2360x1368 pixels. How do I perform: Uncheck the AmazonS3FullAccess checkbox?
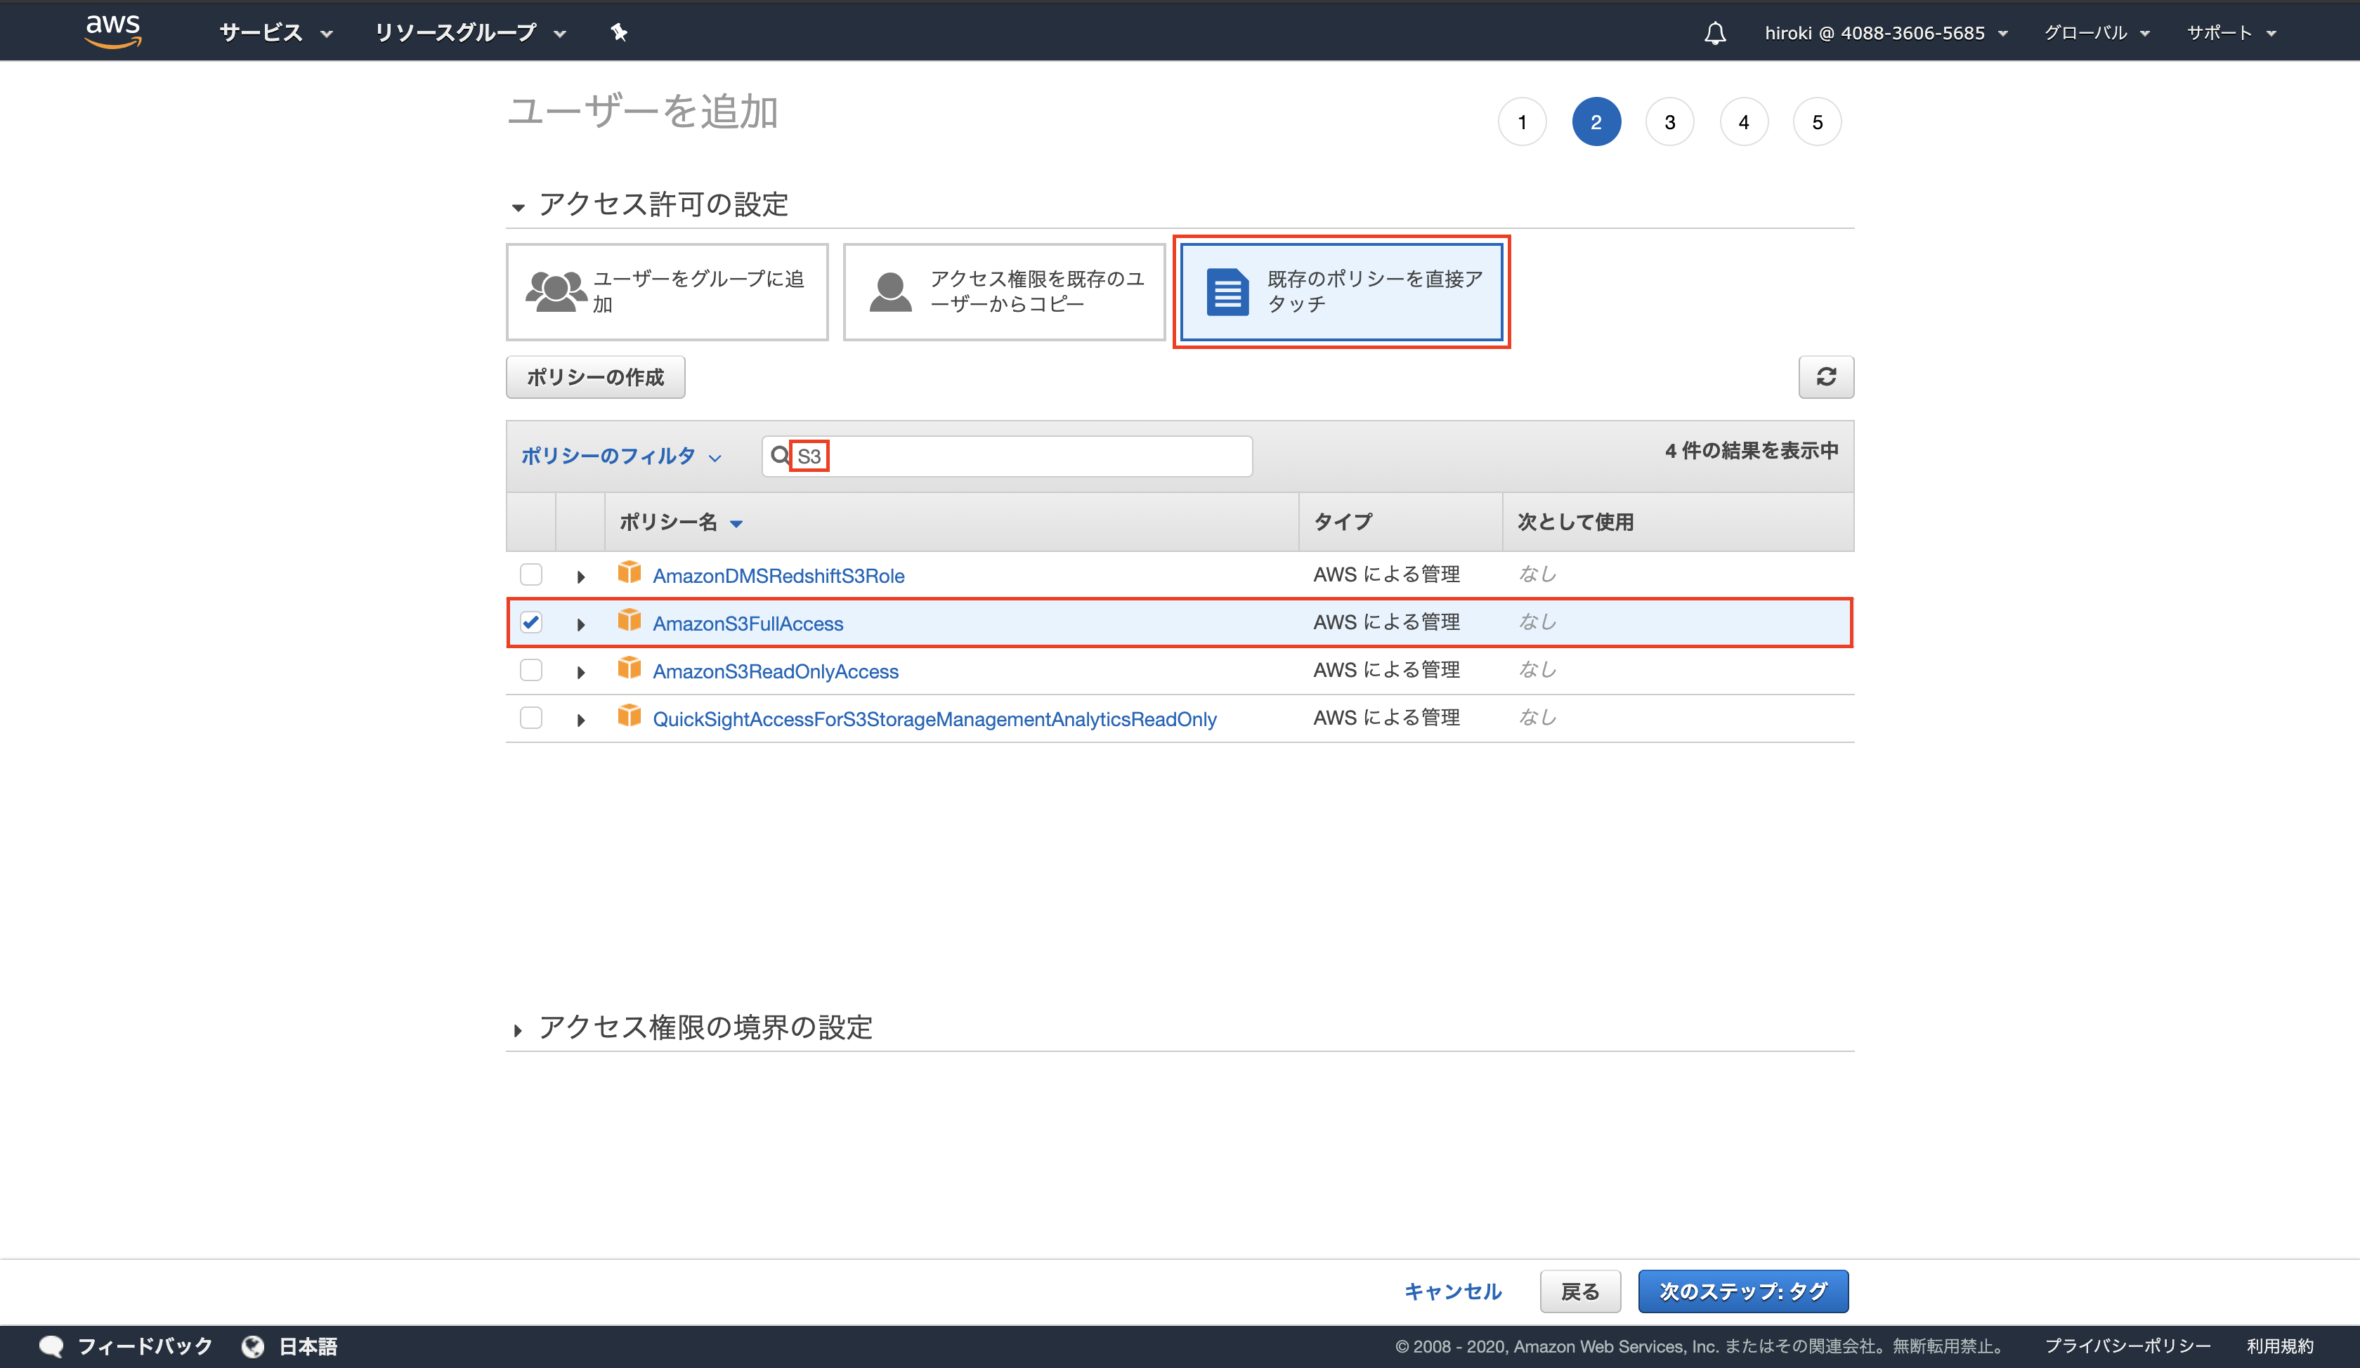pos(531,623)
